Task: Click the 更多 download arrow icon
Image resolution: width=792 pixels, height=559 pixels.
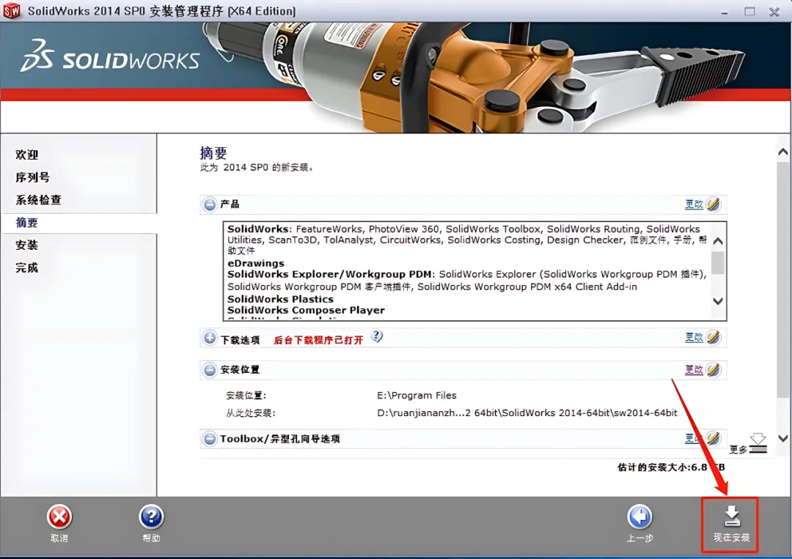Action: [758, 443]
